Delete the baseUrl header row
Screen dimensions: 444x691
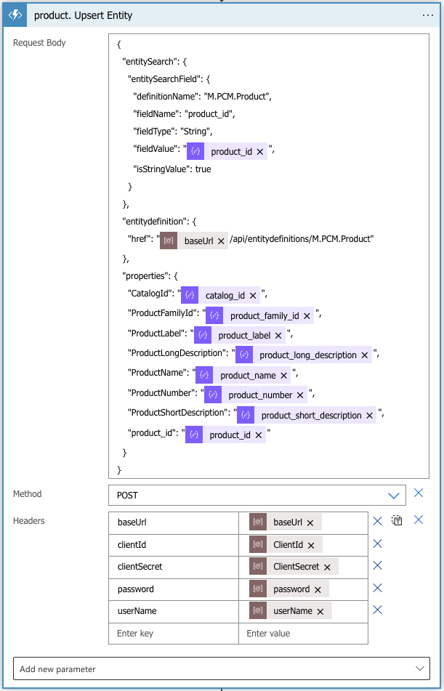pyautogui.click(x=377, y=522)
